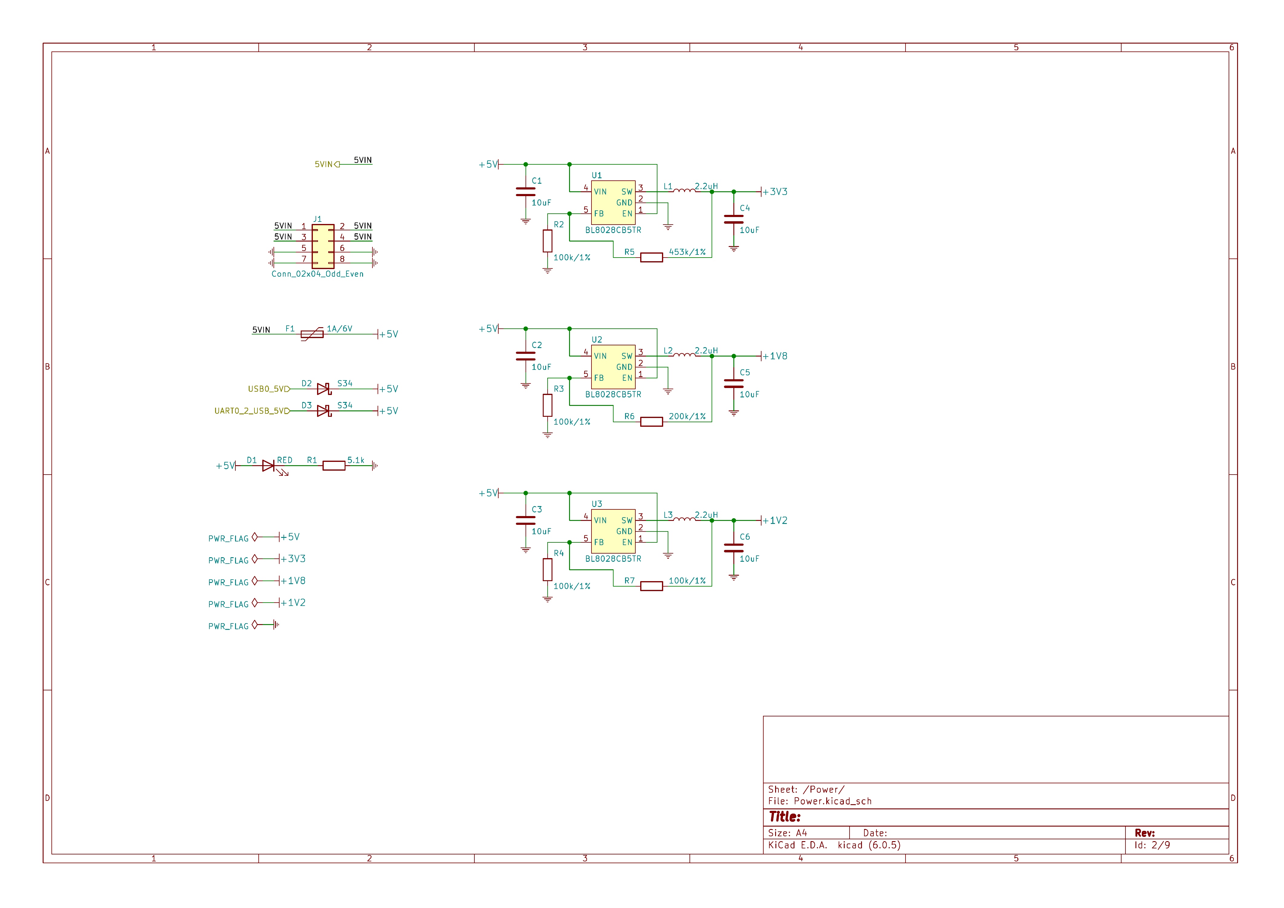Click the Sheet: /Power/ title block text
The width and height of the screenshot is (1284, 908).
tap(806, 789)
